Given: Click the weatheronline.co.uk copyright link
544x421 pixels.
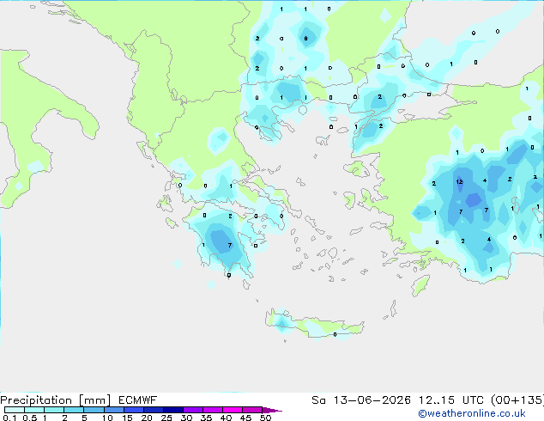Looking at the screenshot, I should (472, 413).
